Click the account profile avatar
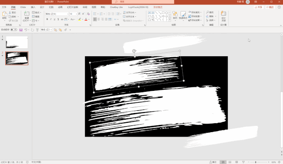 pos(248,2)
